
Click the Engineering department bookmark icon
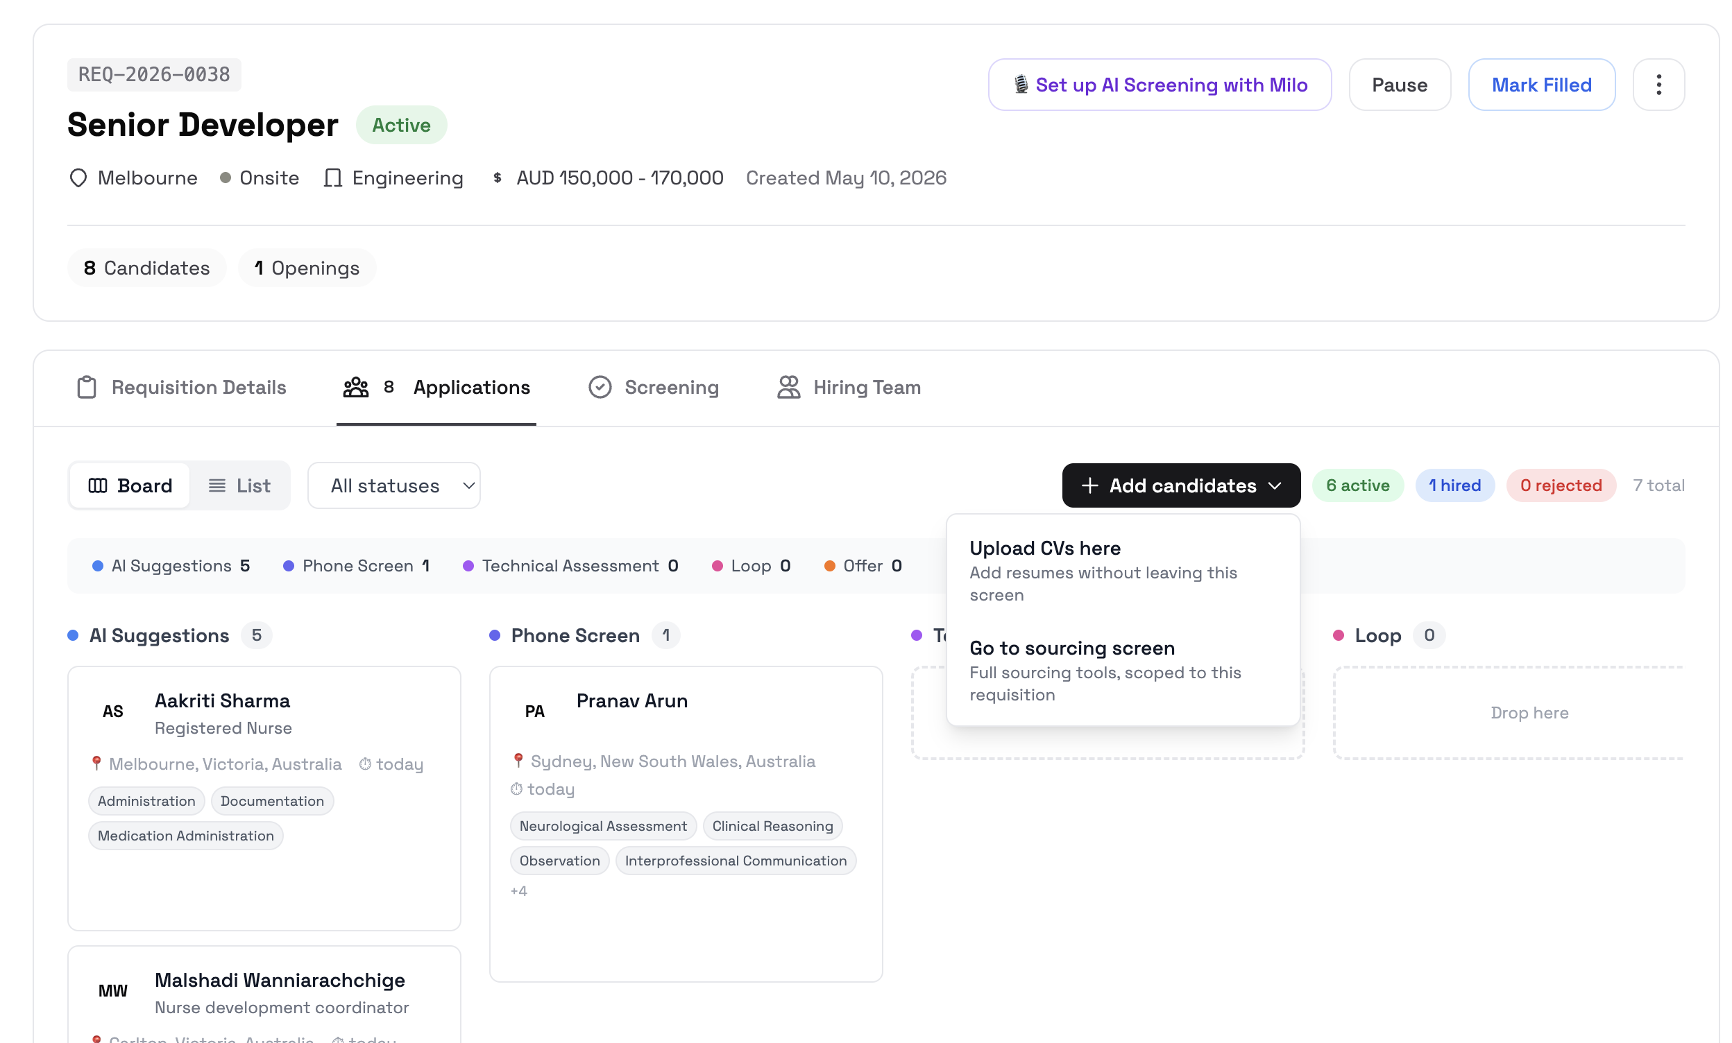click(332, 178)
